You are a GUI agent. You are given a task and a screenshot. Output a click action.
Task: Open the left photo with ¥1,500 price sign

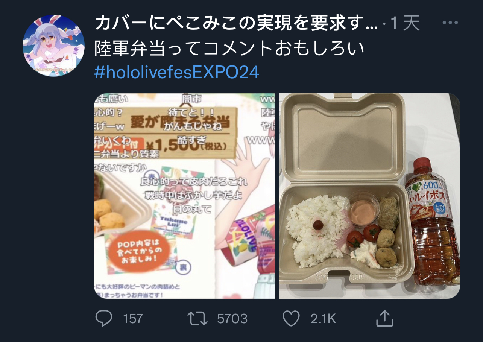tap(184, 196)
